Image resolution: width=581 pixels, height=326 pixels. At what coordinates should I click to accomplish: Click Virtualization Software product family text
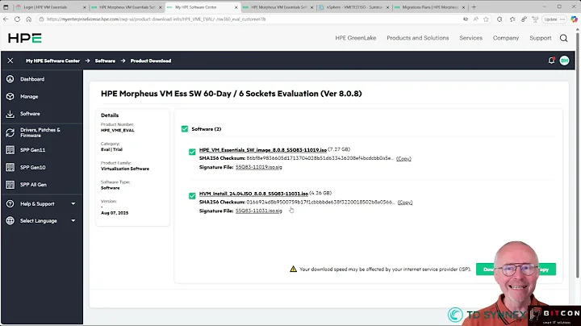[125, 169]
